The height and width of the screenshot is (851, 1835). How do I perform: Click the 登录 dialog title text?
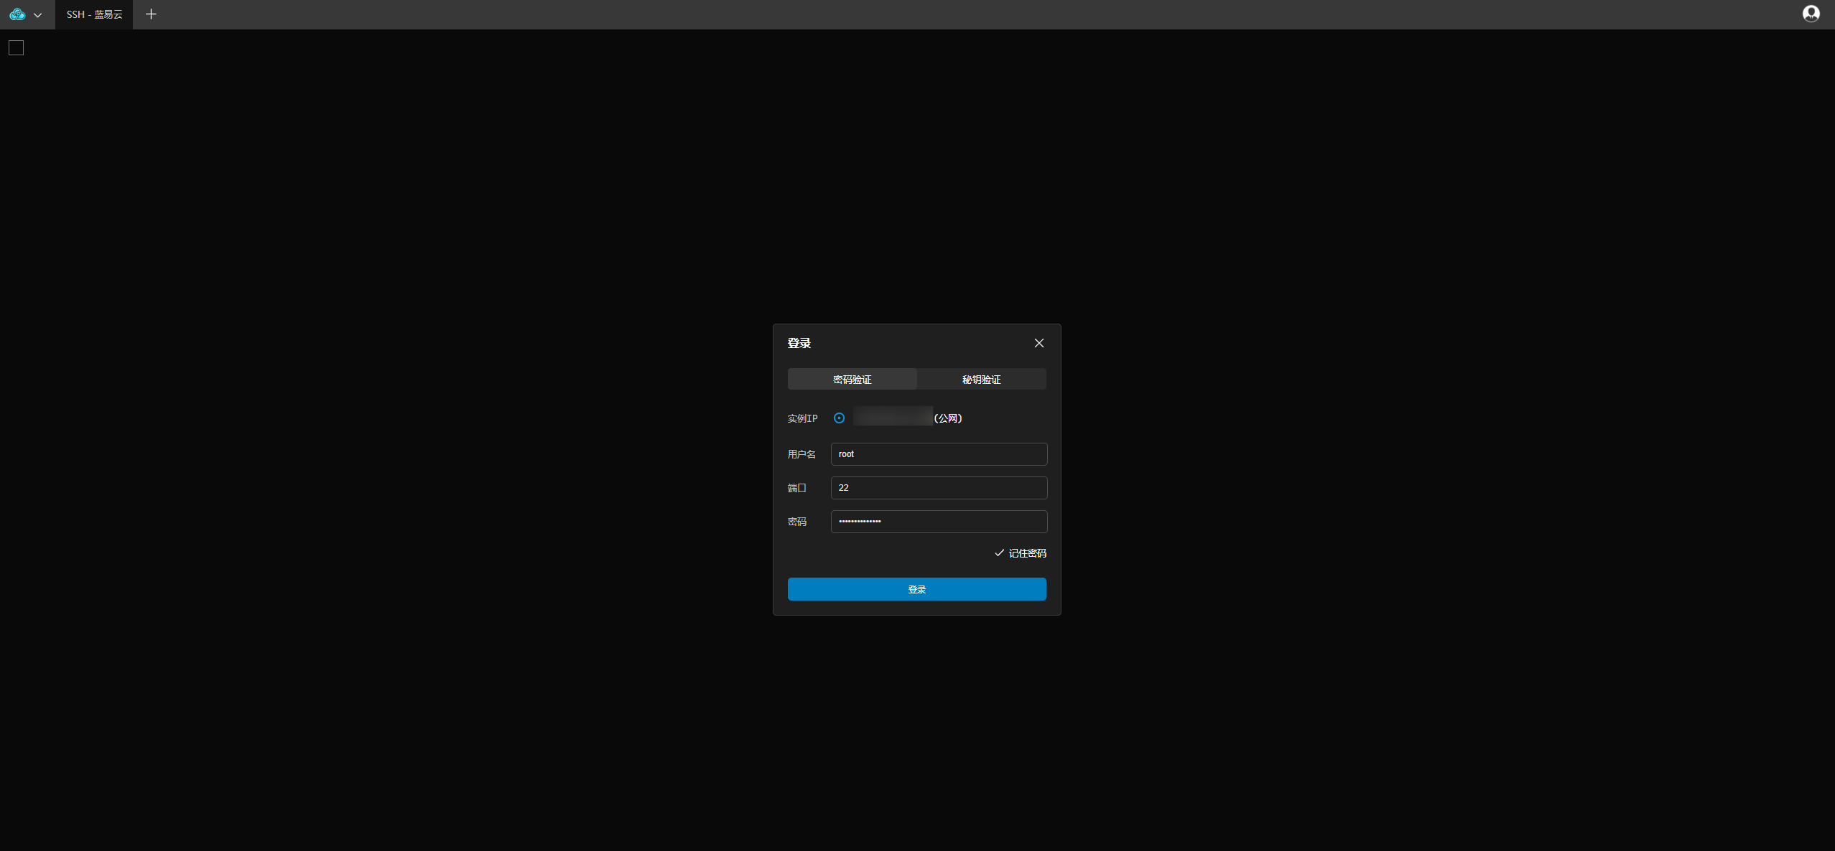[x=799, y=343]
